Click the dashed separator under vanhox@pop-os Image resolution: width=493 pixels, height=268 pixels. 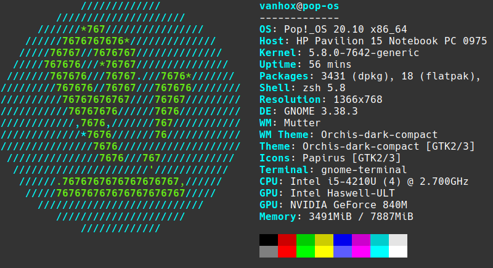click(299, 18)
